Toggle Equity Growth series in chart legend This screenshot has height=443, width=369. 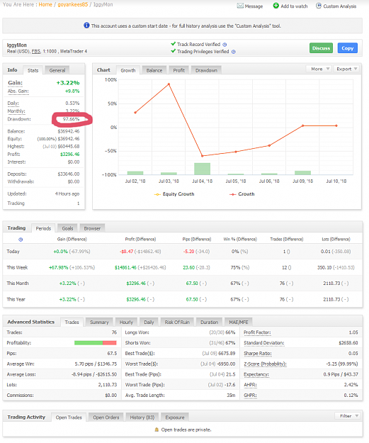point(174,194)
